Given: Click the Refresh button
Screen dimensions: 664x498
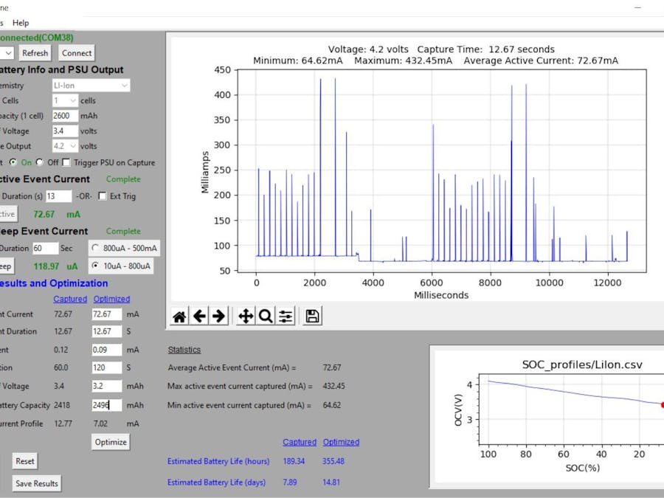Looking at the screenshot, I should 35,53.
